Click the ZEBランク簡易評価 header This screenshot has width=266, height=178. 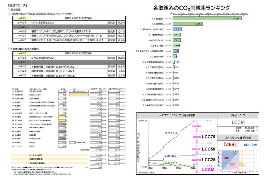[237, 138]
